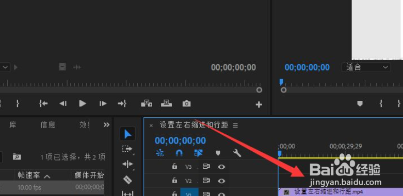Screen dimensions: 403x196
Task: Toggle timeline Snap magnet
Action: [x=179, y=153]
